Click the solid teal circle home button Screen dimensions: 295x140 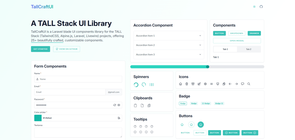coord(201,125)
